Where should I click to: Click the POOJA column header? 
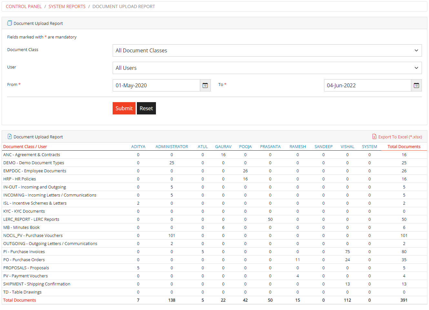click(245, 146)
